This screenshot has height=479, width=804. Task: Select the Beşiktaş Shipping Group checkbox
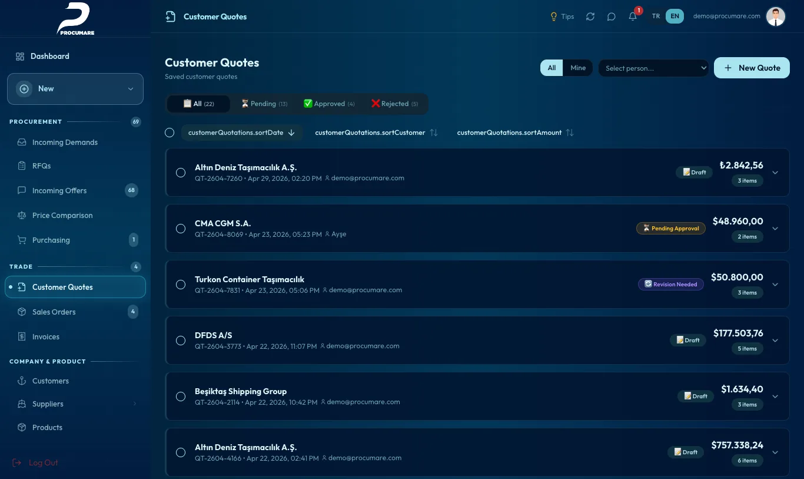181,397
